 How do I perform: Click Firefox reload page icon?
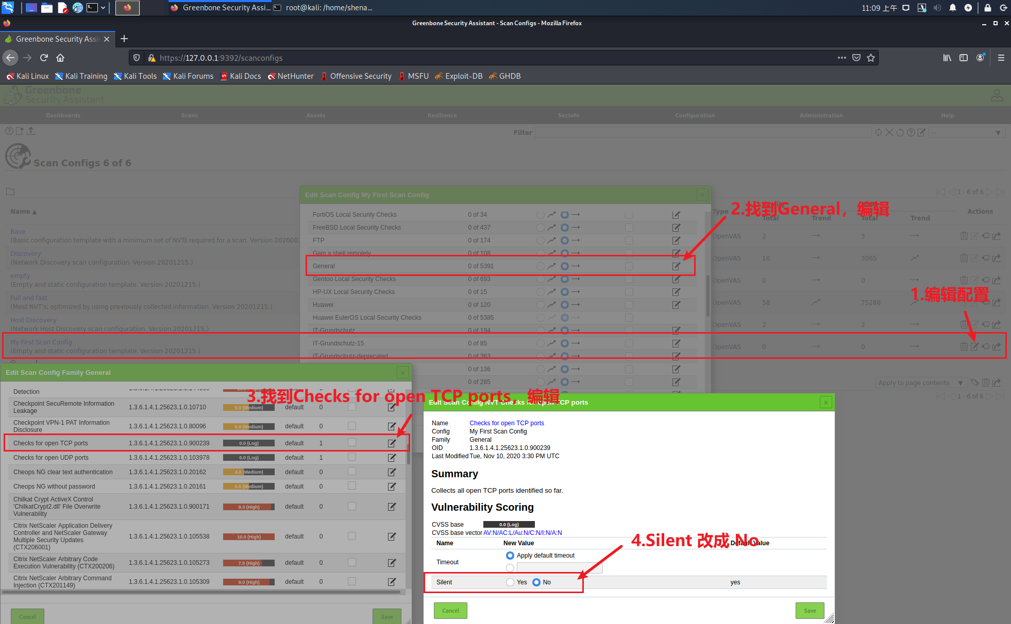coord(44,58)
